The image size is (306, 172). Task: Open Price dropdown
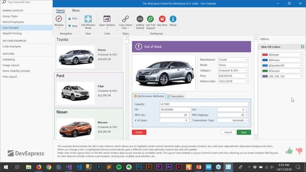pos(247,76)
